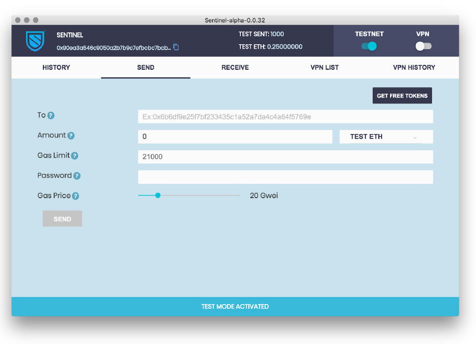Expand the TEST ETH currency dropdown
476x344 pixels.
(386, 137)
